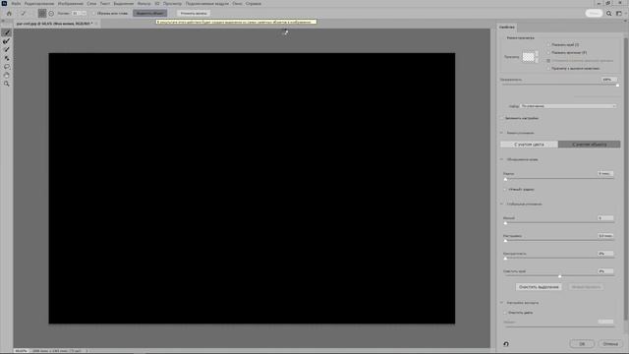The image size is (629, 354).
Task: Open the Изображение menu
Action: tap(71, 4)
